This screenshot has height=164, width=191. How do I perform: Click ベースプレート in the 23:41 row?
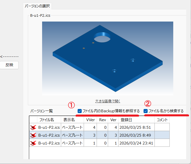72,143
